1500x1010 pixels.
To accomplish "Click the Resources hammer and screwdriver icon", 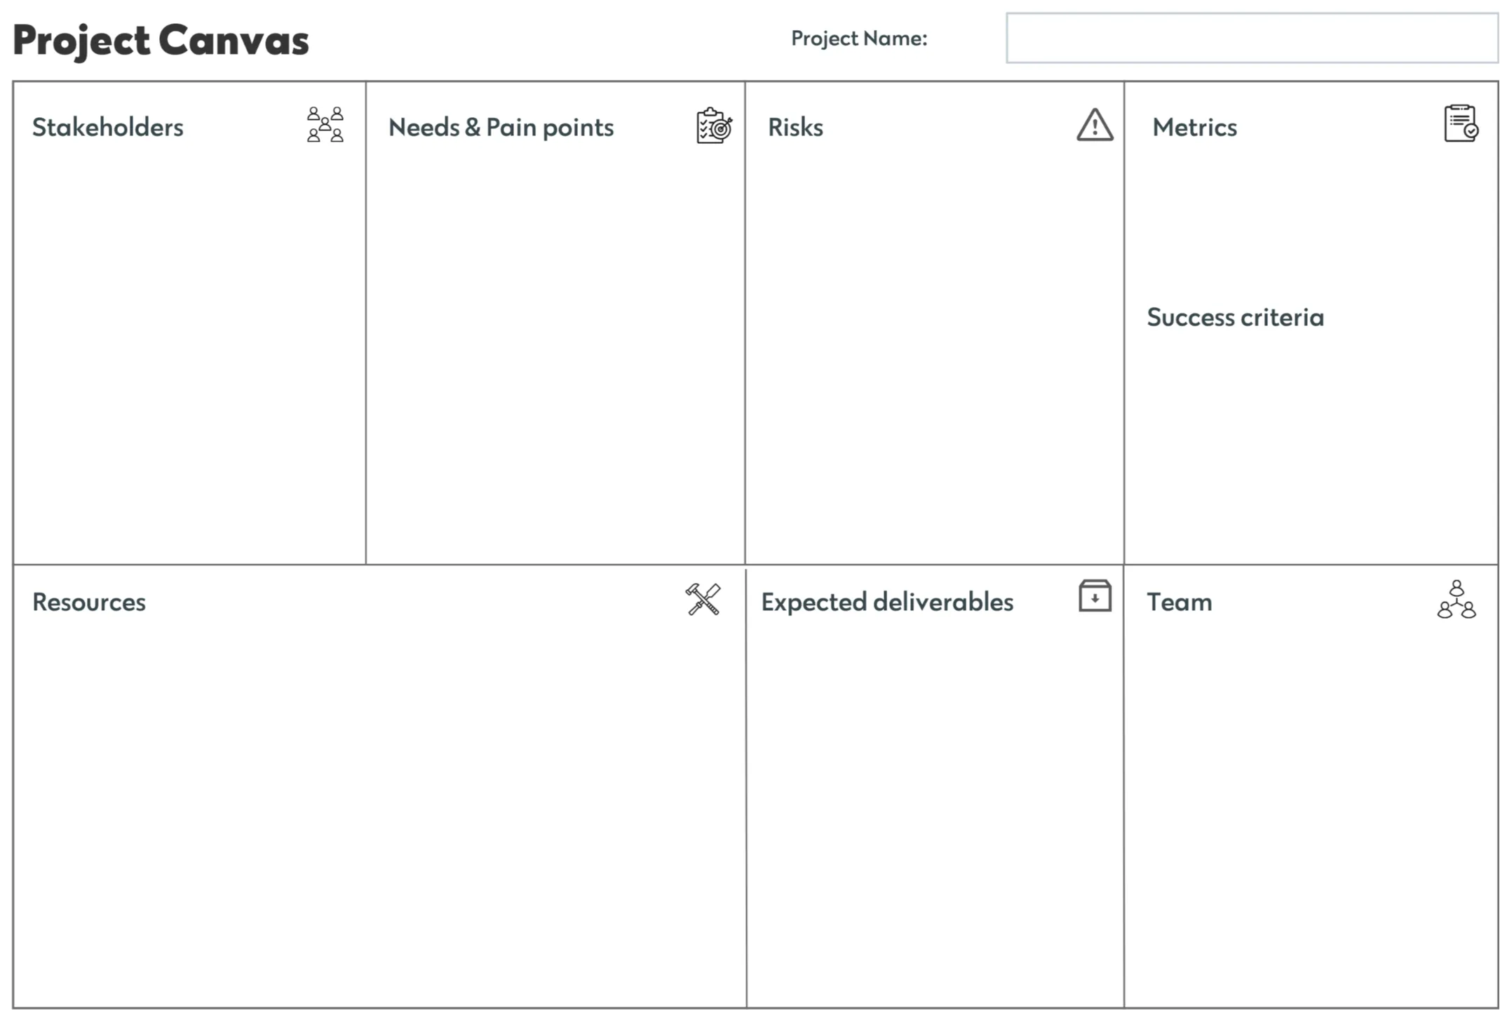I will pyautogui.click(x=703, y=600).
